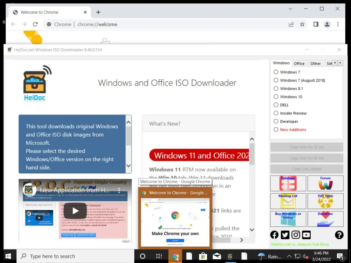Screen dimensions: 351x263
Task: Open HeiDoc YouTube channel icon
Action: coord(306,235)
